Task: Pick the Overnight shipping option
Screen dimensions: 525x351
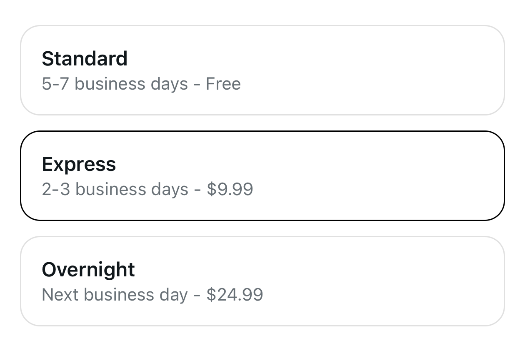Action: tap(262, 281)
